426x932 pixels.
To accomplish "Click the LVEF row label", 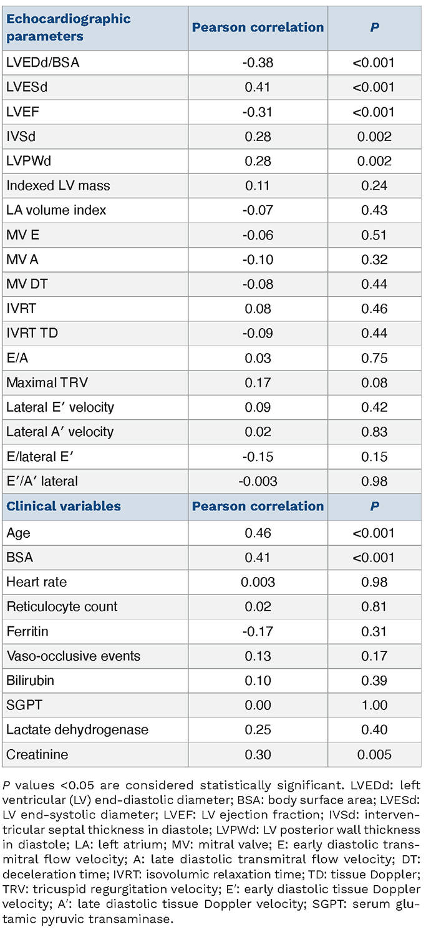I will pos(22,112).
